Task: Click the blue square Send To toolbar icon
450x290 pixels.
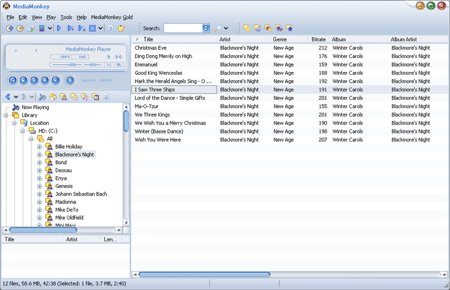Action: [92, 28]
